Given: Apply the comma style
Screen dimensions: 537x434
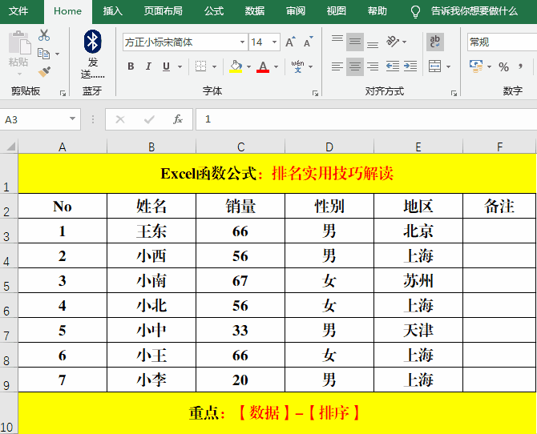Looking at the screenshot, I should pos(520,66).
